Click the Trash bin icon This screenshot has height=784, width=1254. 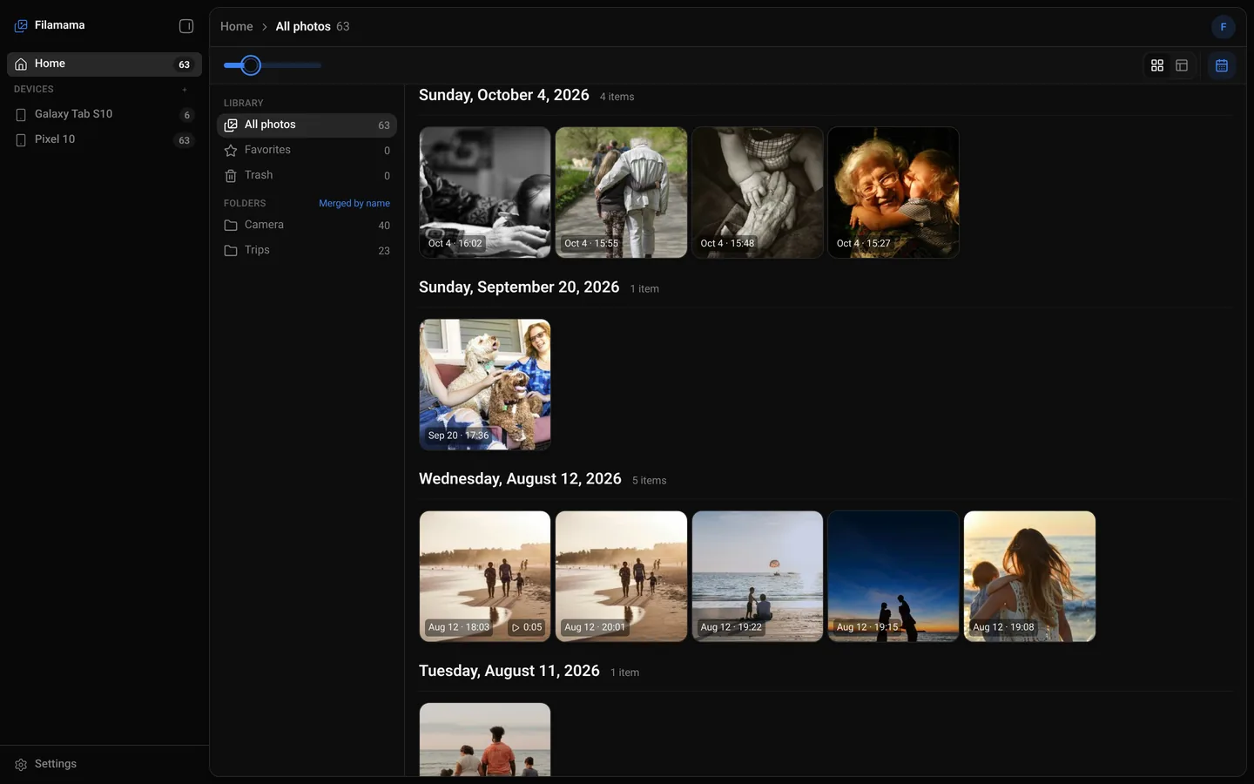coord(231,176)
